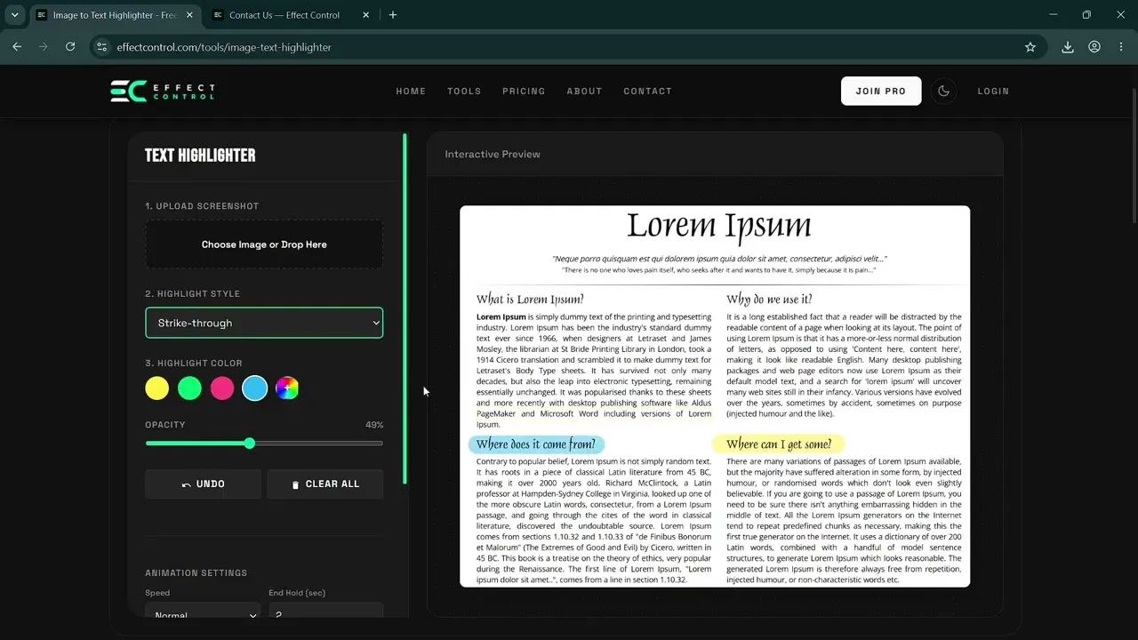Click 'ANIMATION SETTINGS' section label
1138x640 pixels.
click(x=196, y=573)
